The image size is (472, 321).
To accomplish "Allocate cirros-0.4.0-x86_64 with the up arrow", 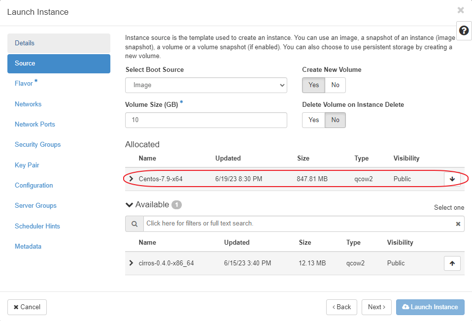I will [x=452, y=263].
